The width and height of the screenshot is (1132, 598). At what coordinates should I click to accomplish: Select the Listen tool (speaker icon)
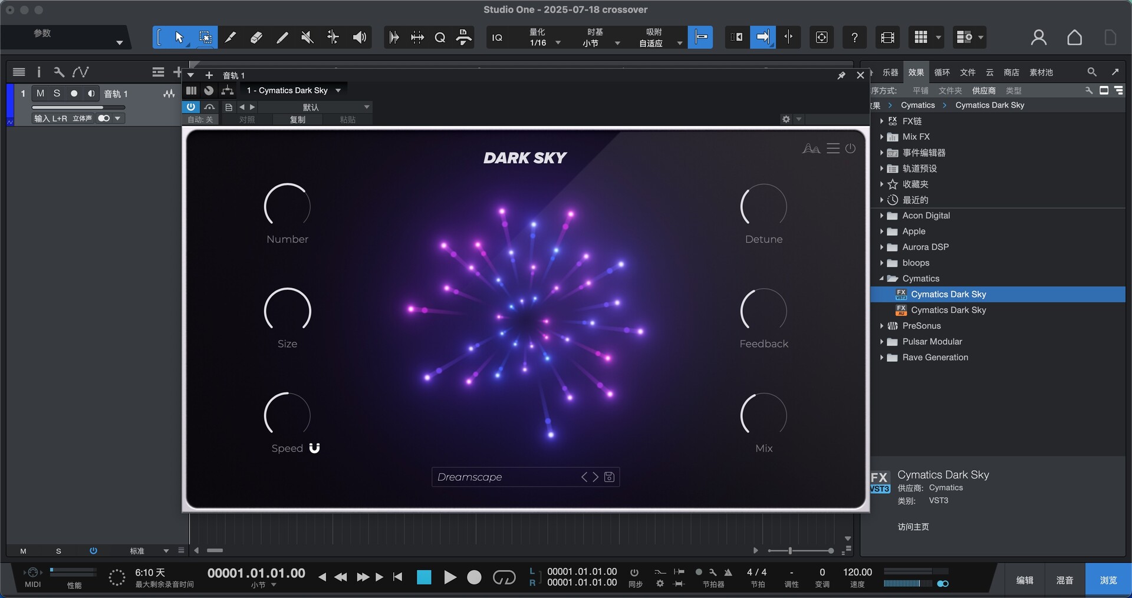coord(359,37)
